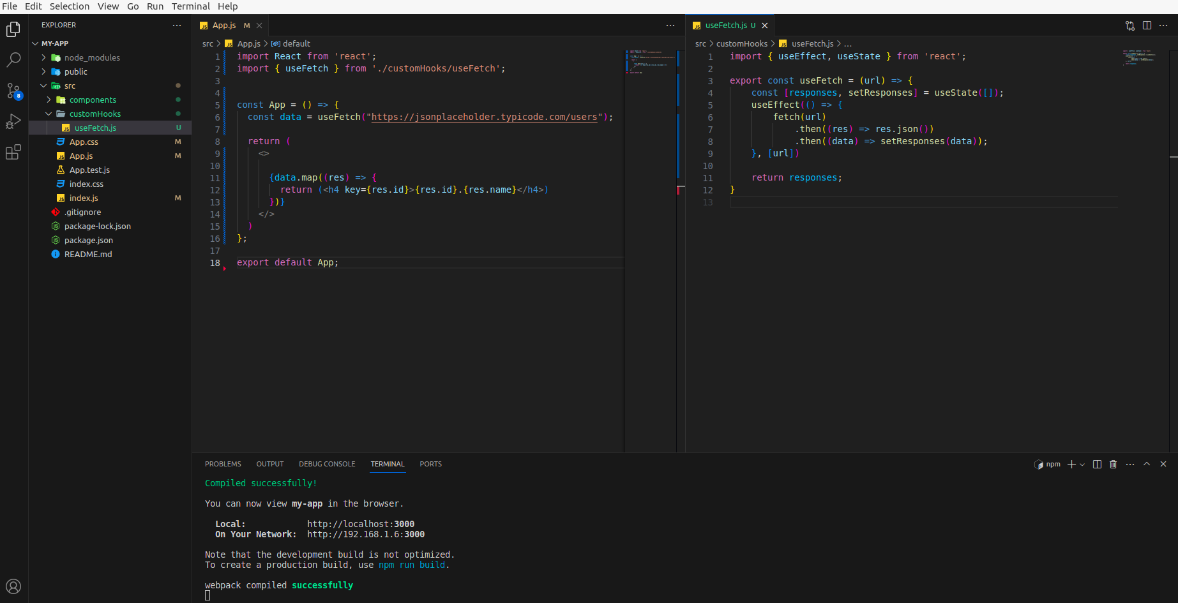Kill the terminal with trash icon
Viewport: 1178px width, 603px height.
tap(1114, 464)
